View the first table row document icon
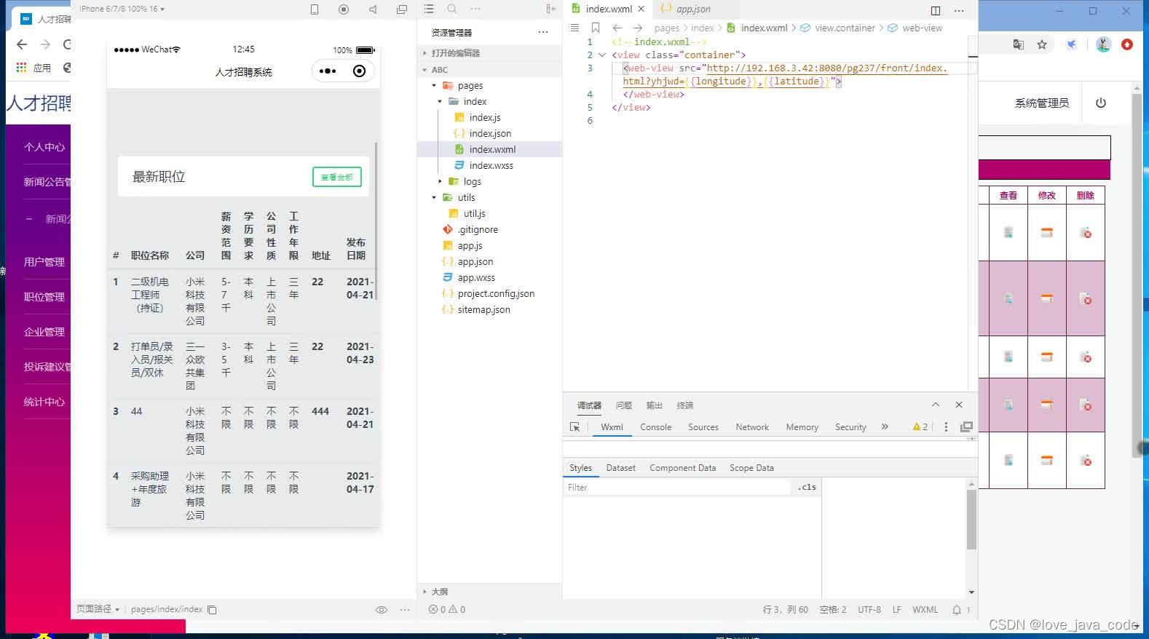 pyautogui.click(x=1008, y=232)
